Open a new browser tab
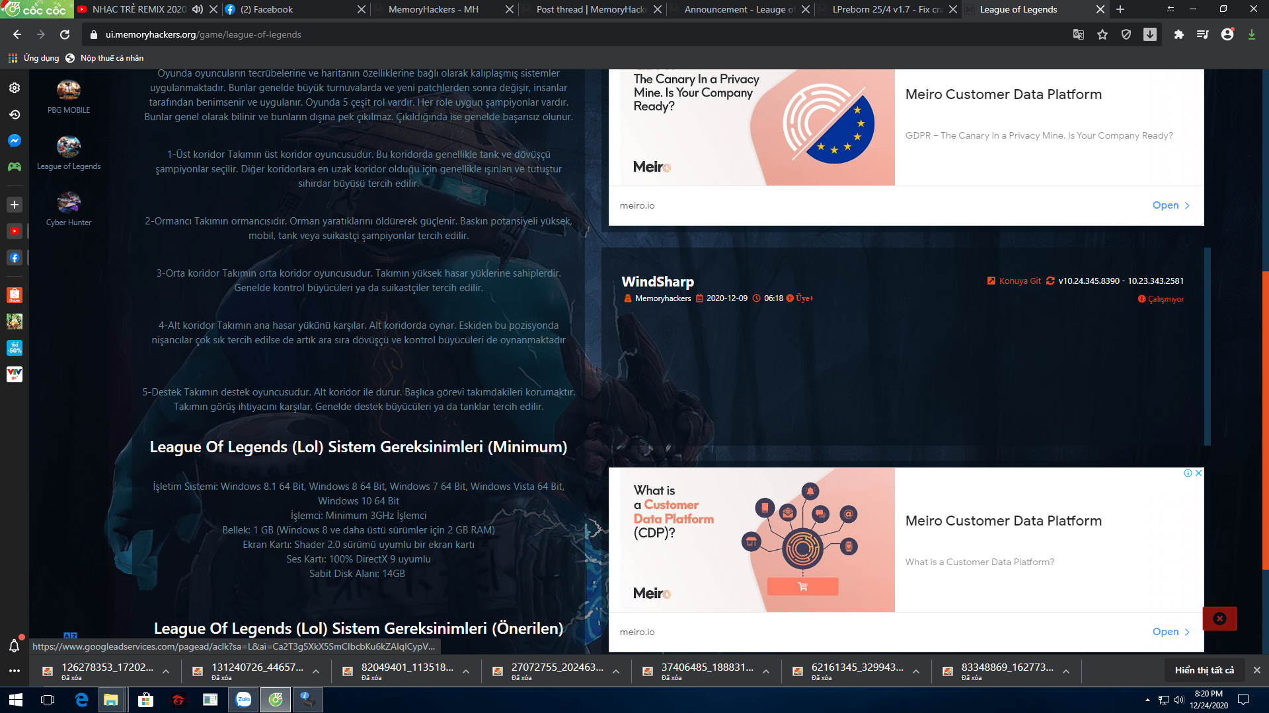The width and height of the screenshot is (1269, 713). coord(1120,9)
